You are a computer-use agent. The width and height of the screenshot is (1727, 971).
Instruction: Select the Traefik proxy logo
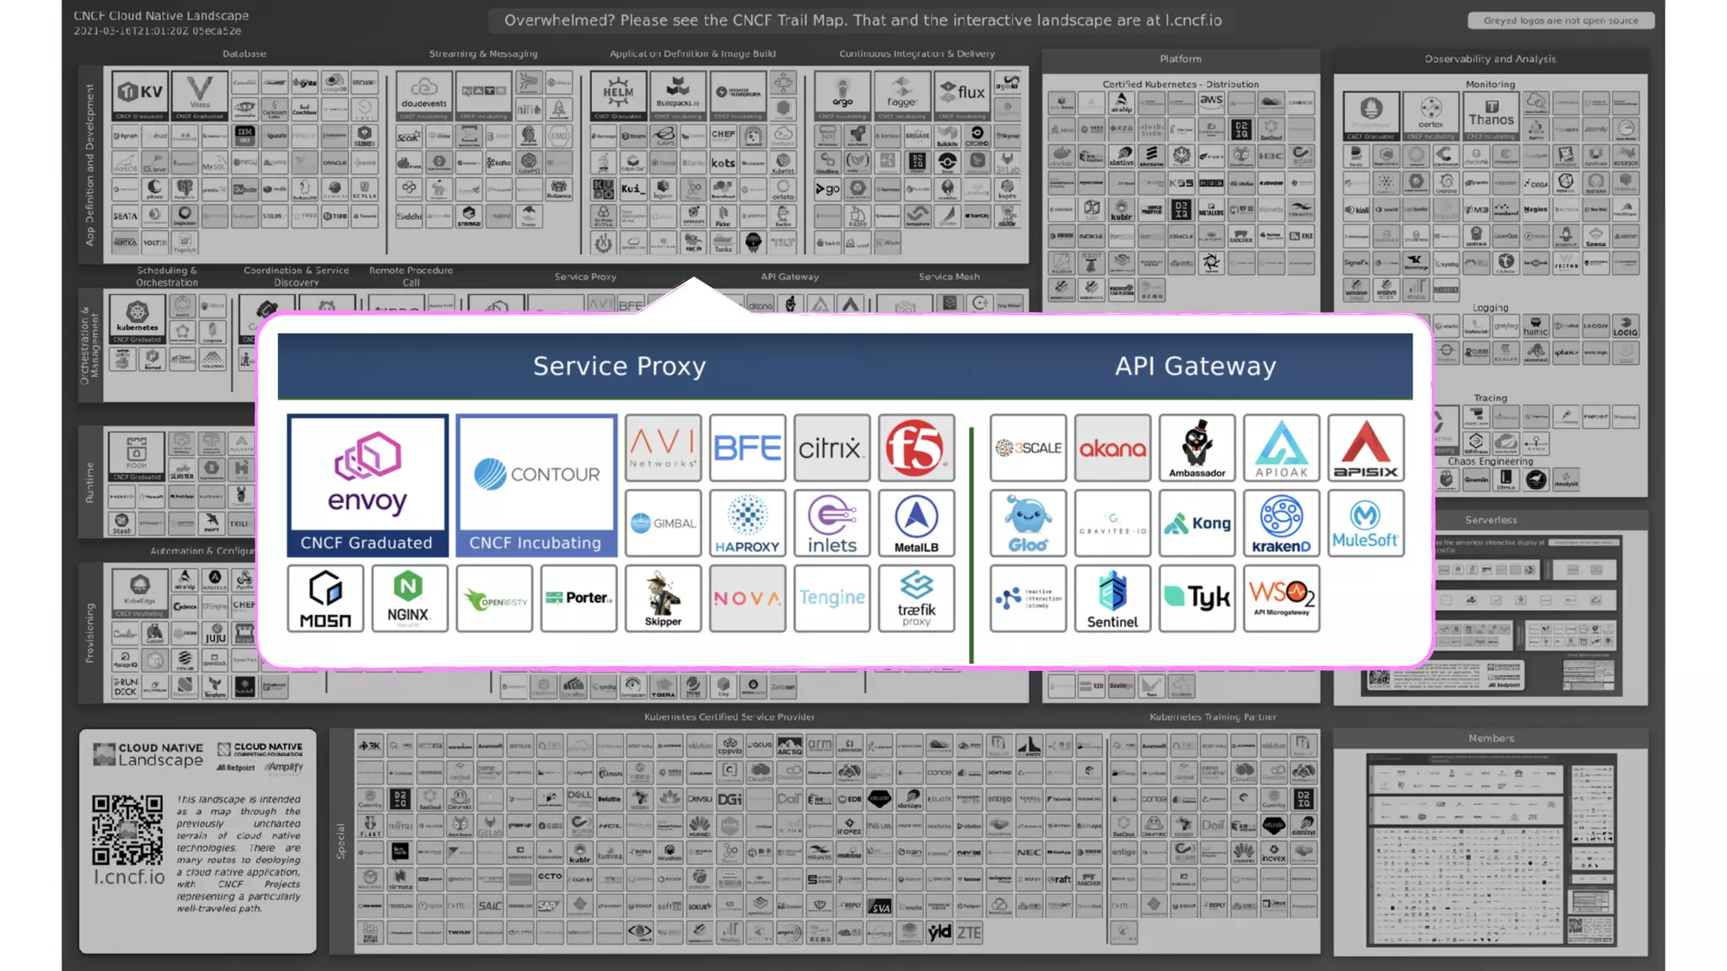(916, 598)
